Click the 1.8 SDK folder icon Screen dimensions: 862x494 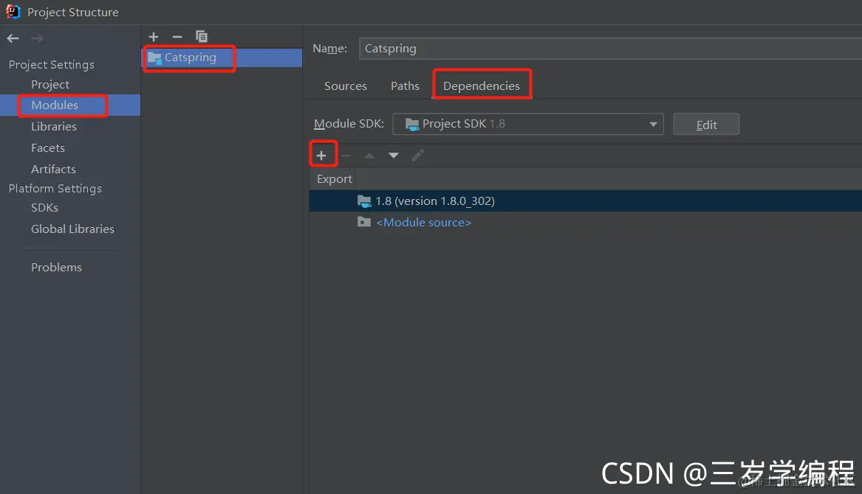click(364, 201)
